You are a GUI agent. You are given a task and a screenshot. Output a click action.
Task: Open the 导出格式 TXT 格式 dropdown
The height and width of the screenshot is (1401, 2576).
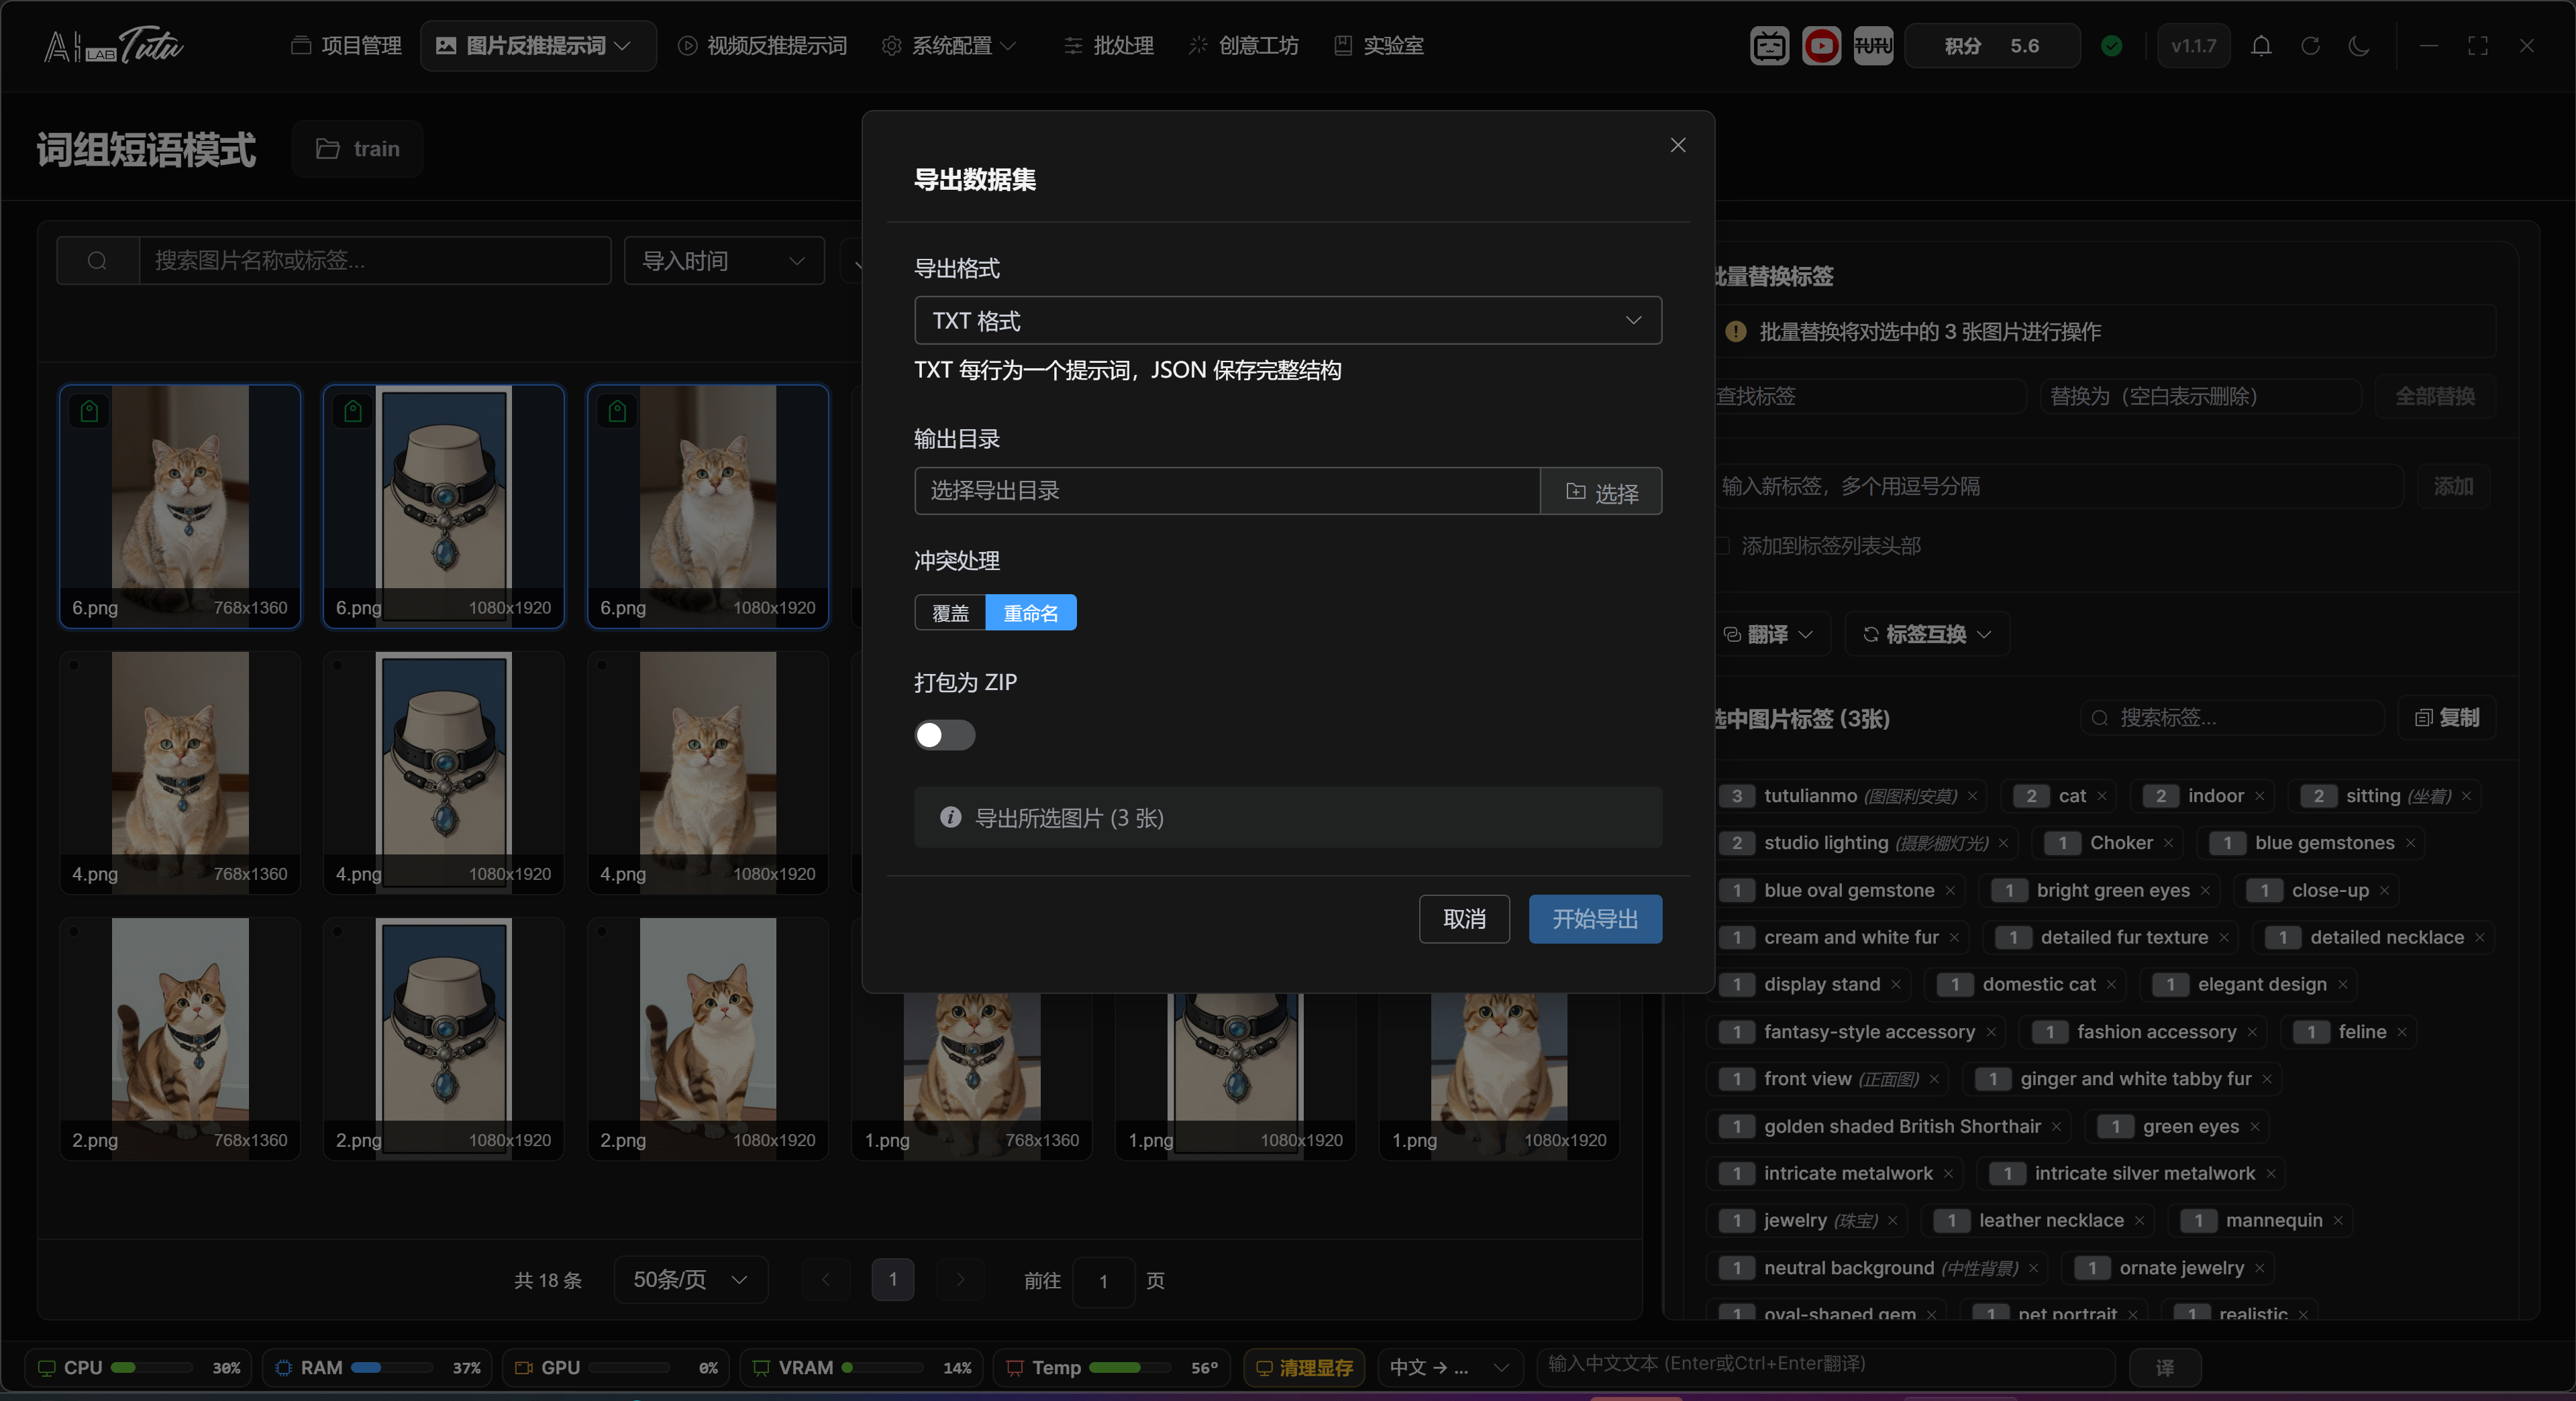[1288, 321]
